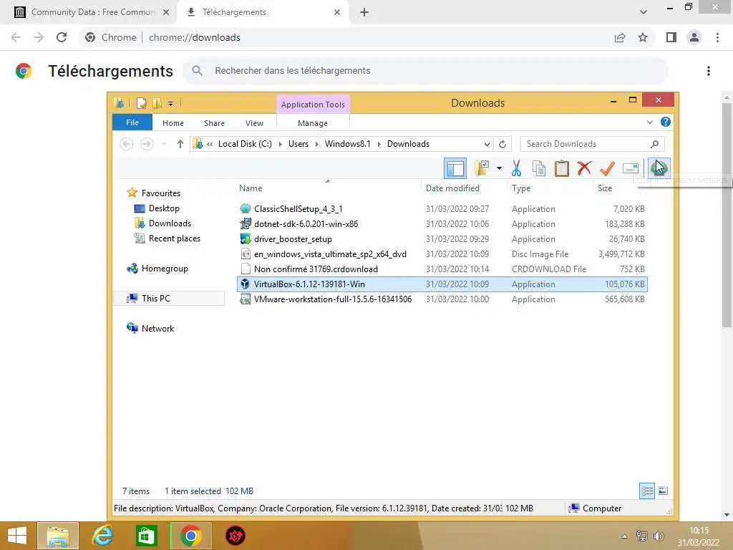Click the Copy toolbar icon

pyautogui.click(x=539, y=168)
